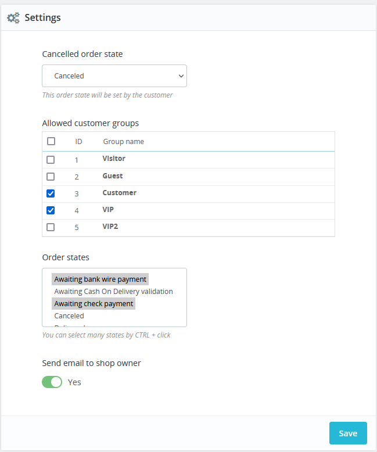Click the ID column header
The height and width of the screenshot is (452, 377).
78,142
